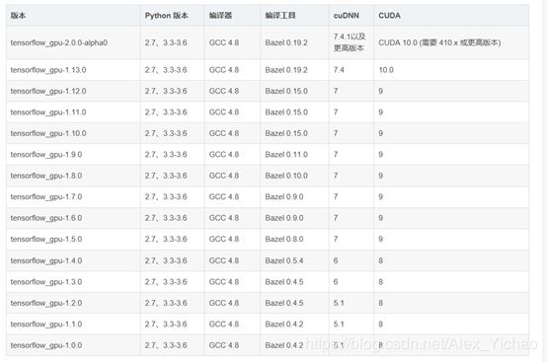Click Bazel 0.19.2 in the 2.0.0-alpha0 row
This screenshot has height=362, width=547.
286,42
